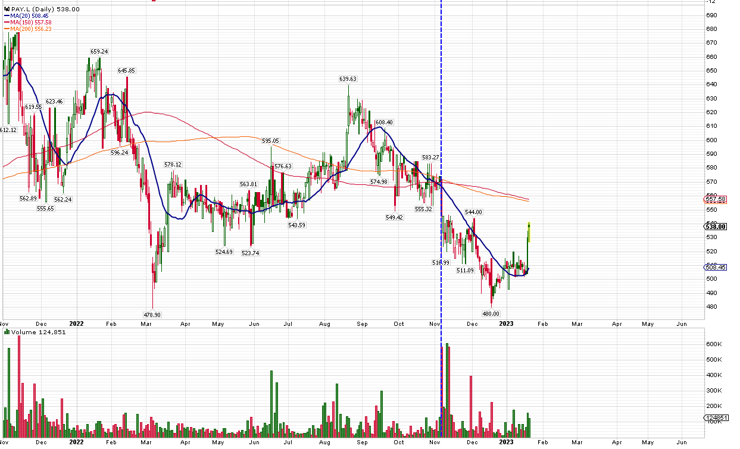Click the 518.99 price label
Image resolution: width=740 pixels, height=449 pixels.
click(441, 262)
